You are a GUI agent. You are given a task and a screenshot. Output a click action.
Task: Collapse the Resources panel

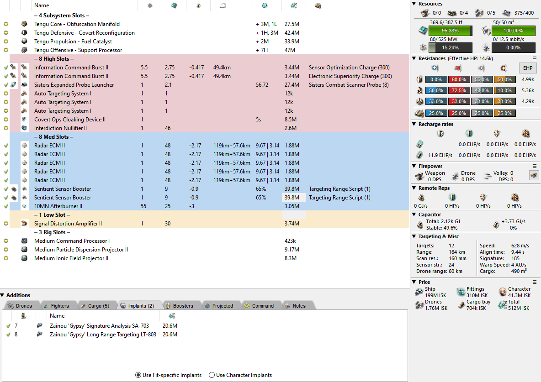[414, 4]
